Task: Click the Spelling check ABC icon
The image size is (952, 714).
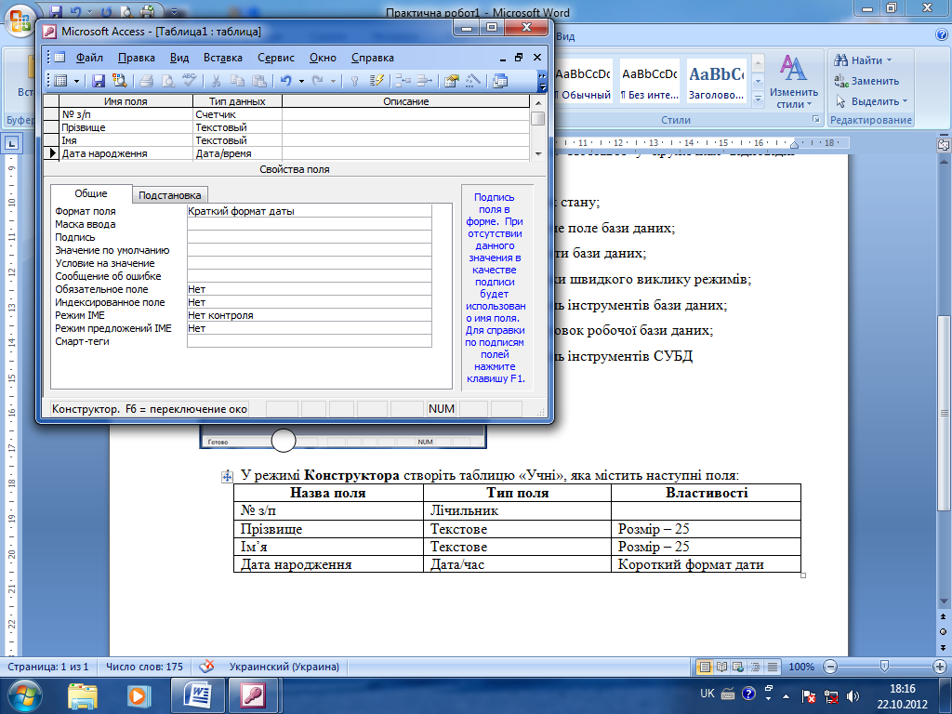Action: pyautogui.click(x=190, y=81)
